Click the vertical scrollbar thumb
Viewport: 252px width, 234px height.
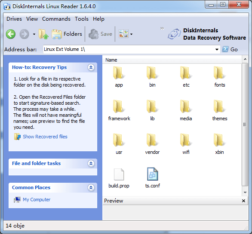tap(245, 125)
